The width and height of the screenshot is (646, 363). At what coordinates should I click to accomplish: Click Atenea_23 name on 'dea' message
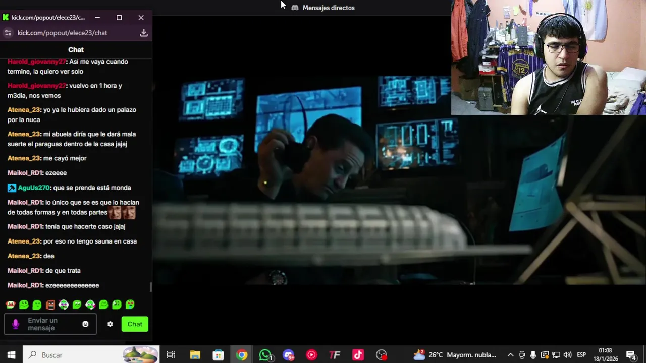pos(24,256)
